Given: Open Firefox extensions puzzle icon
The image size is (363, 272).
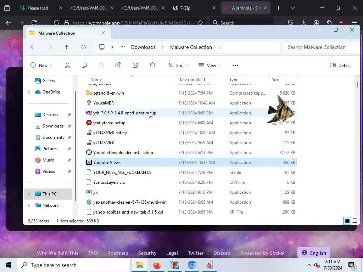Looking at the screenshot, I should tap(329, 22).
